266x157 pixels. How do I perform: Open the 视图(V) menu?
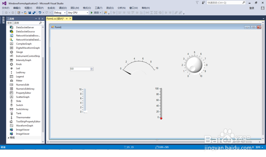pos(28,8)
